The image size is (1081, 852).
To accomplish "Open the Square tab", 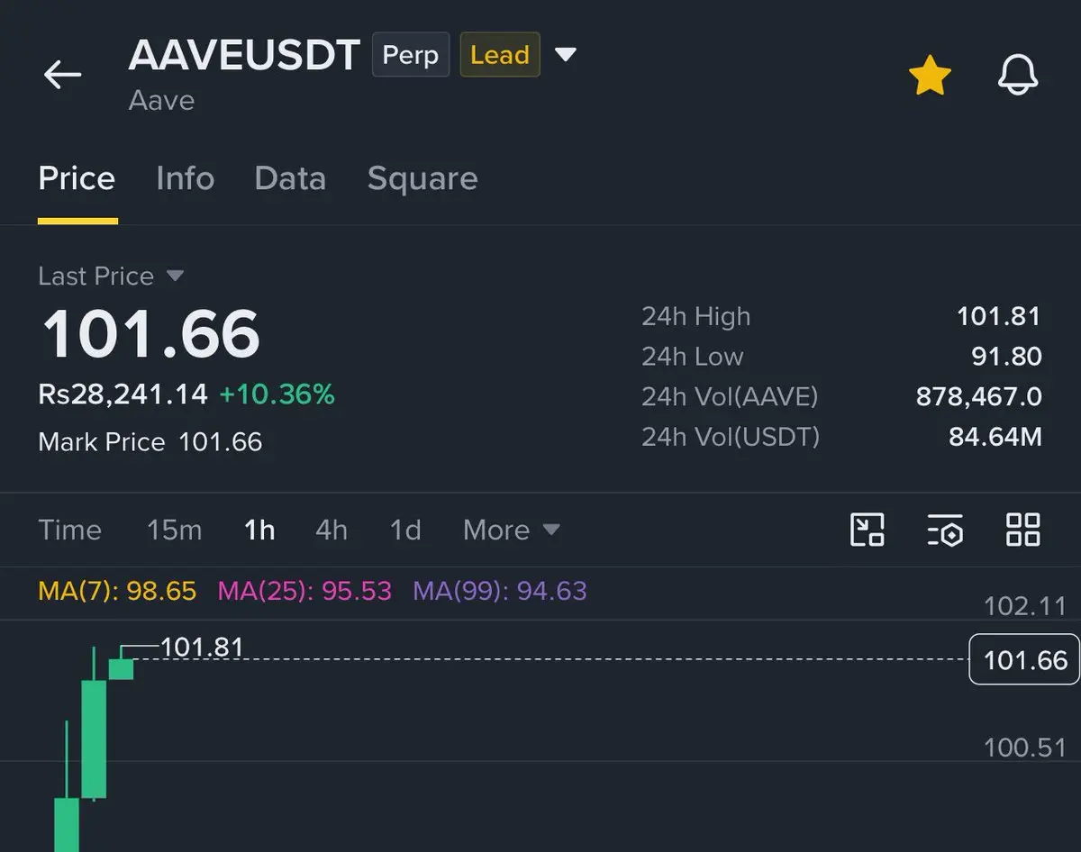I will pos(422,178).
